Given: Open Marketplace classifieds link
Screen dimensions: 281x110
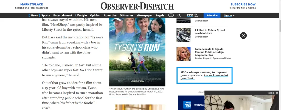Looking at the screenshot, I should (x=32, y=6).
